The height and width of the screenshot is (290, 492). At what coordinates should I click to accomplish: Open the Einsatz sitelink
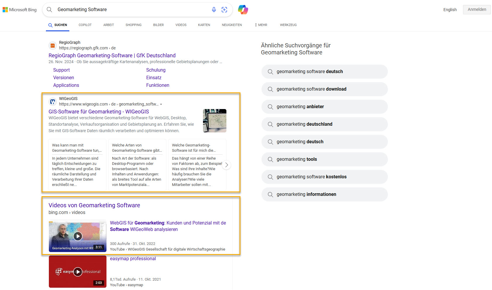tap(154, 78)
